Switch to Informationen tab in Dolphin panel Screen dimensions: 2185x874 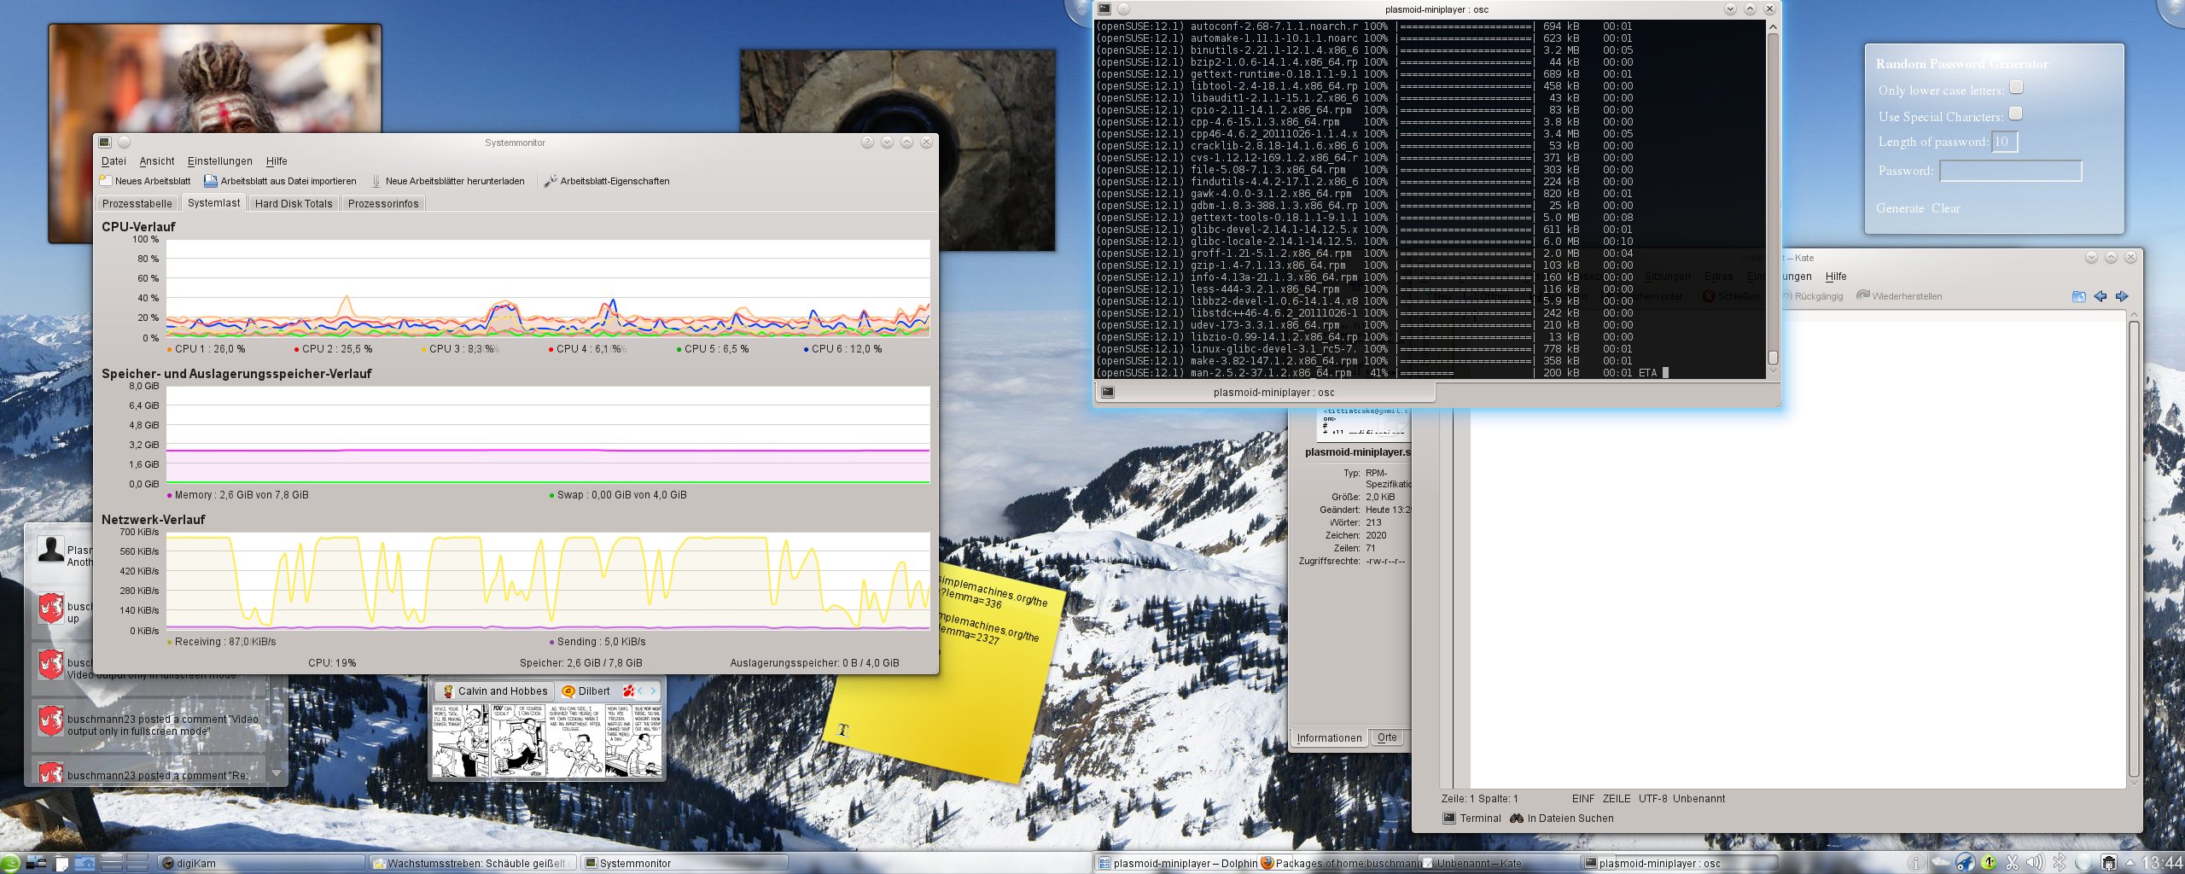(x=1329, y=738)
